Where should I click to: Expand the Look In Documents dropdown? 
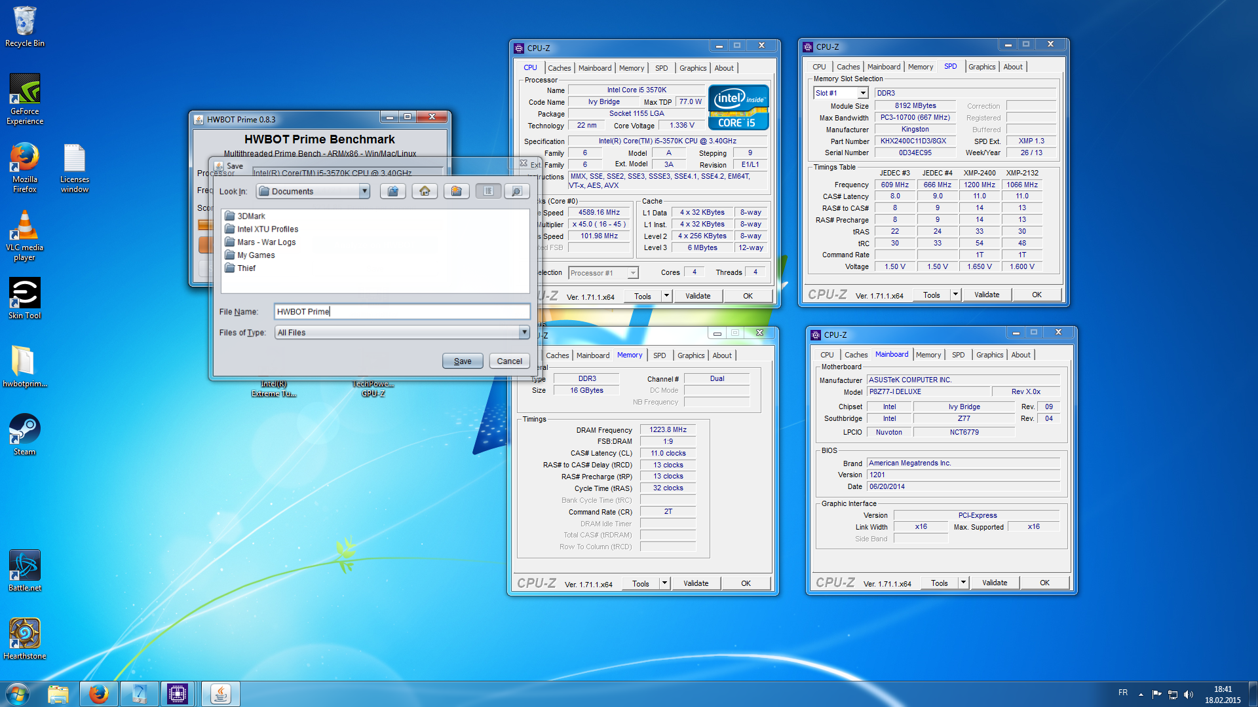pyautogui.click(x=364, y=191)
